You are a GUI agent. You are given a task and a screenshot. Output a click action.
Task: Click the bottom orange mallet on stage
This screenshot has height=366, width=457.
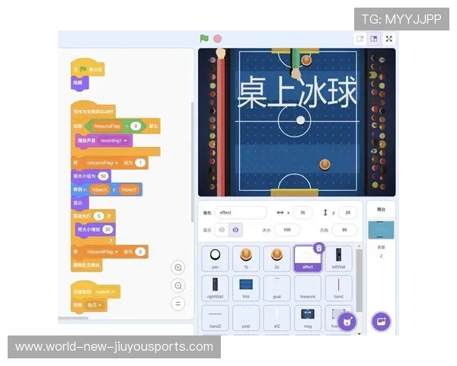324,165
